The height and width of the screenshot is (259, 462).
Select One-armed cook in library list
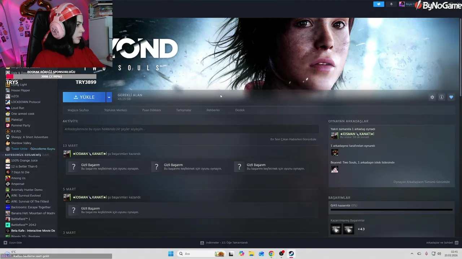pyautogui.click(x=23, y=114)
